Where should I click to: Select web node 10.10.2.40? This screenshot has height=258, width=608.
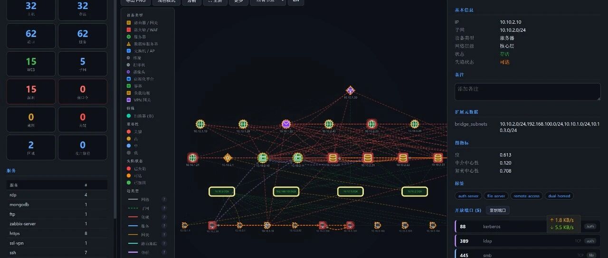point(329,124)
